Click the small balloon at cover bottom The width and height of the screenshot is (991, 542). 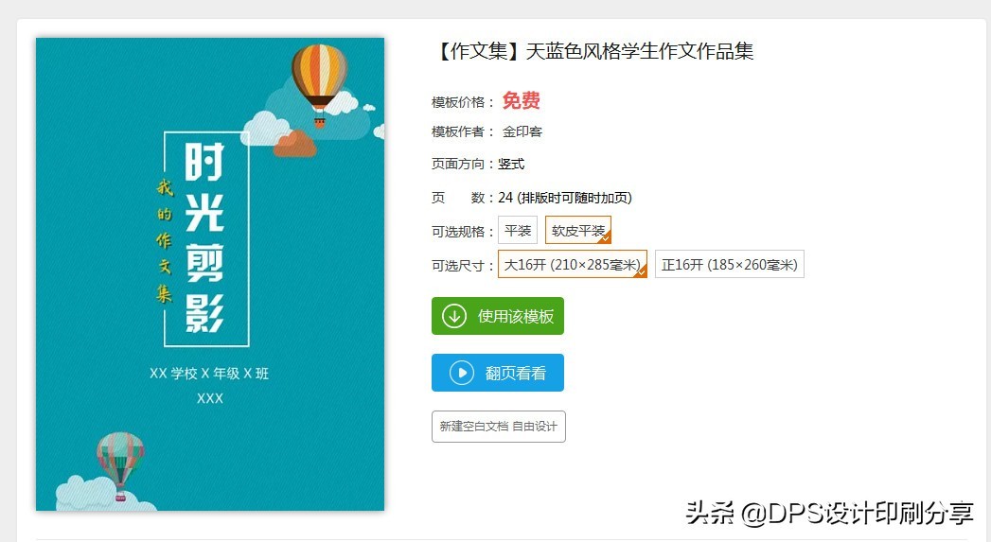(x=120, y=466)
